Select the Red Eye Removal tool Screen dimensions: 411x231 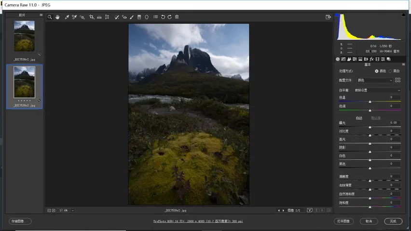[x=124, y=17]
